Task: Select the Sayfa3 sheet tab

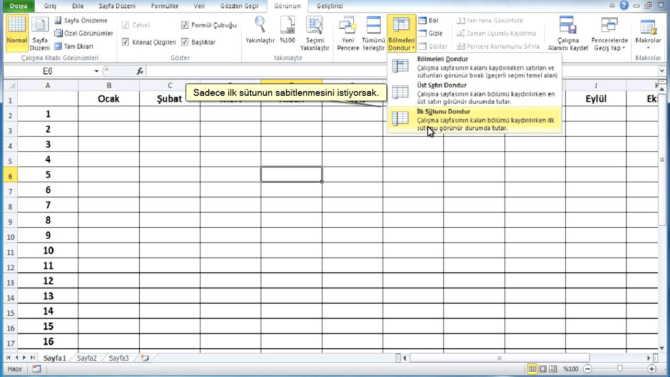Action: (119, 358)
